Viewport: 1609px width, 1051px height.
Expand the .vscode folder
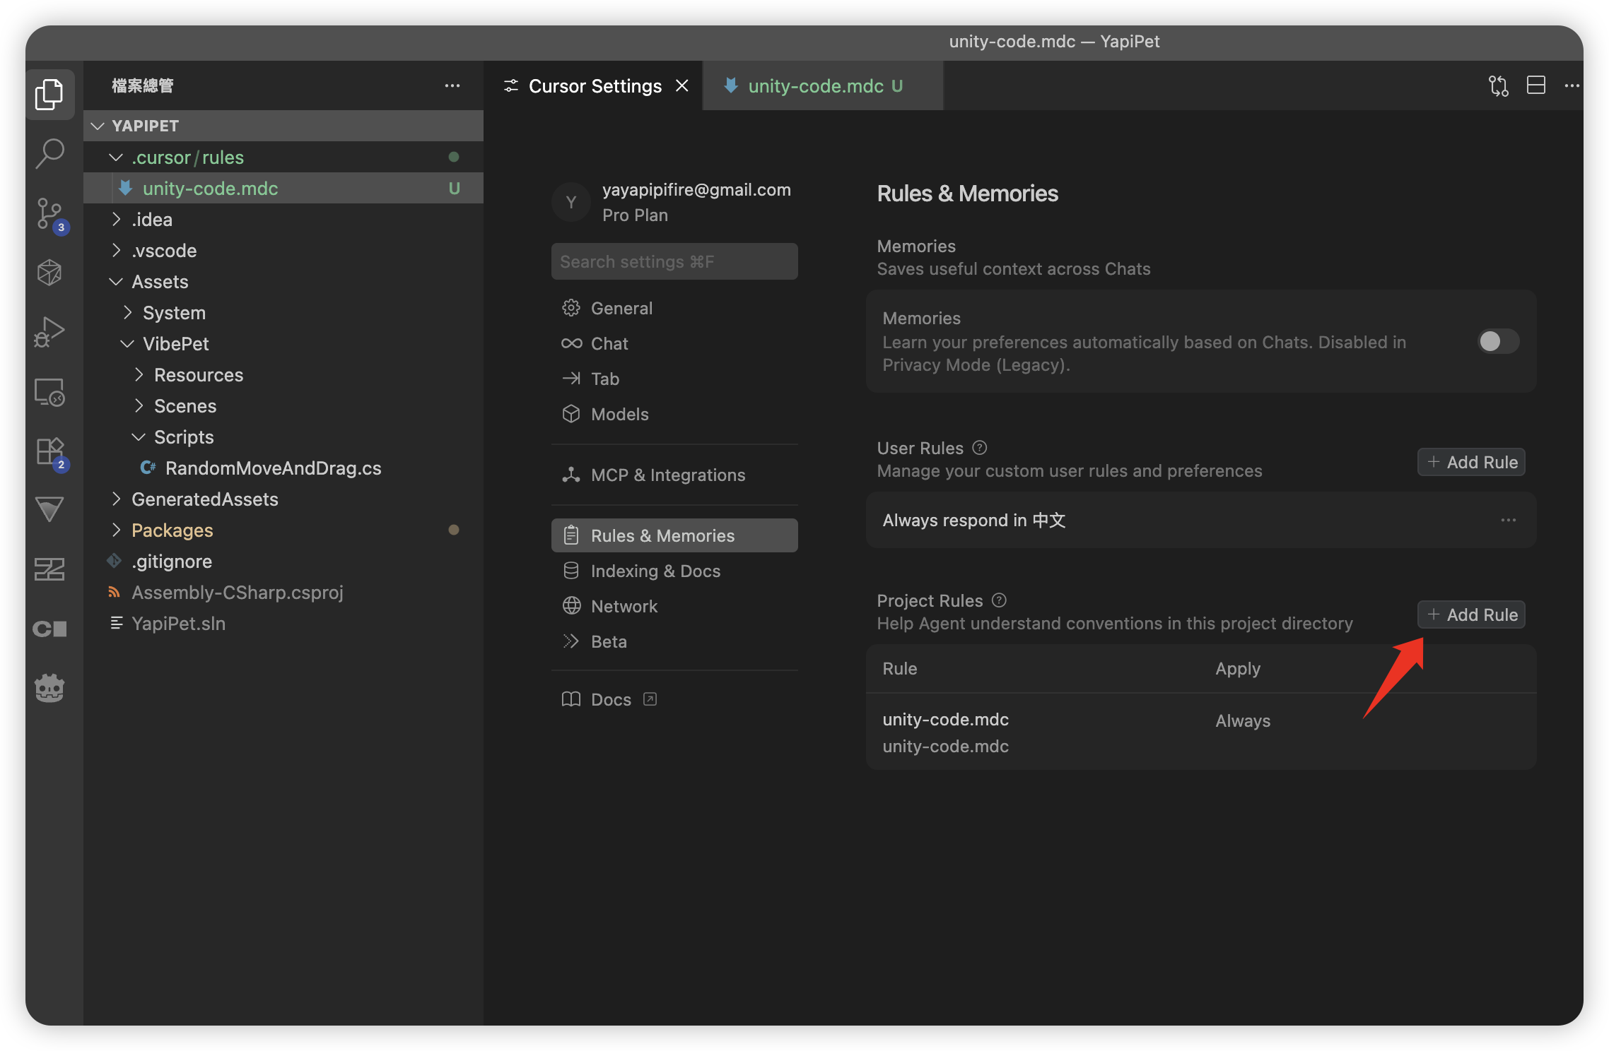pos(116,250)
